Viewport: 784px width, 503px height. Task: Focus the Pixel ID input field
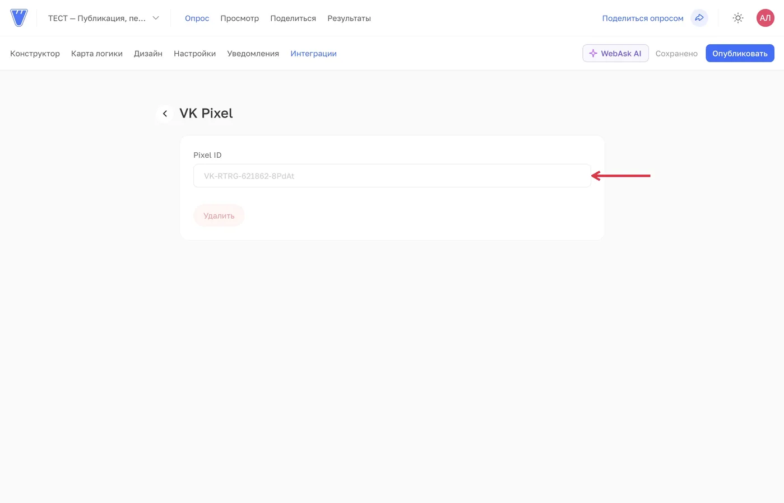point(392,176)
